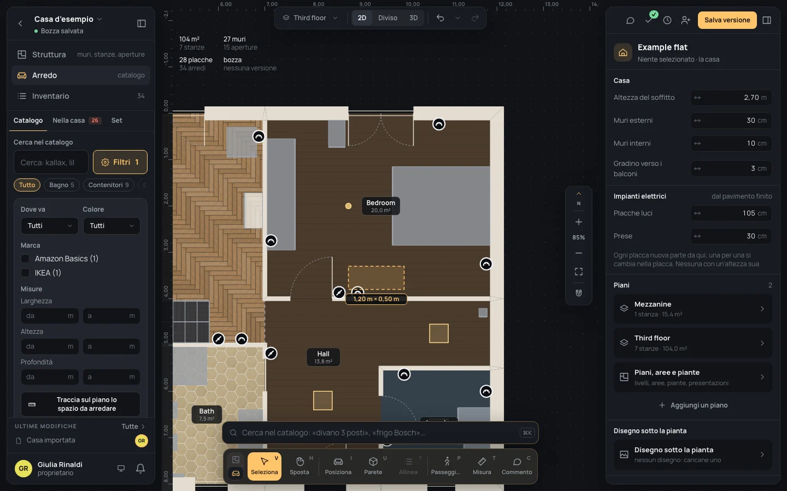787x491 pixels.
Task: Click Traccia sul piano lo spazio button
Action: click(80, 404)
